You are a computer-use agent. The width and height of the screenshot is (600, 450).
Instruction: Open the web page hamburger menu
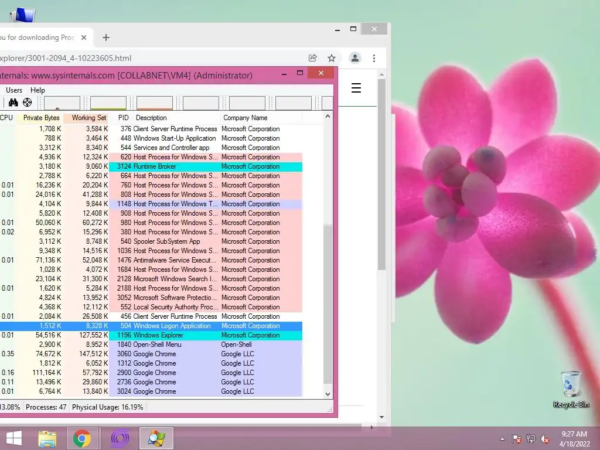(356, 88)
